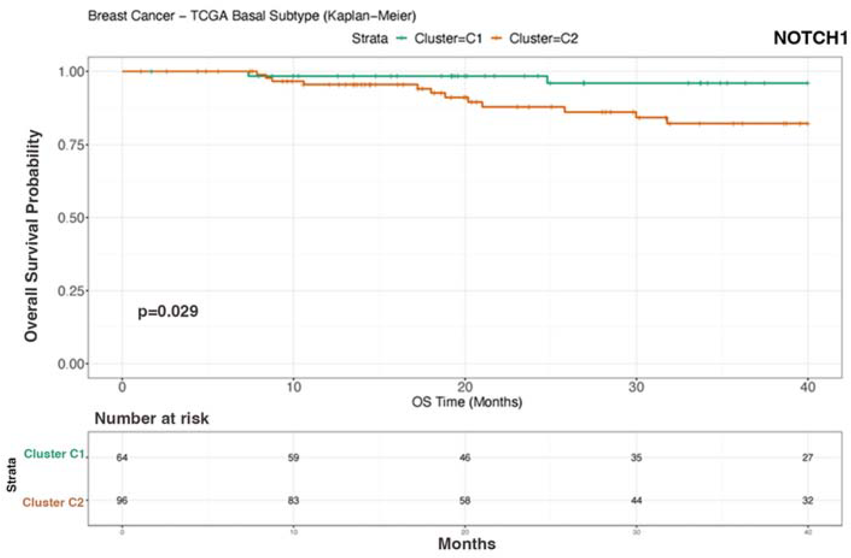Click the 0.50 y-axis tick label
This screenshot has width=851, height=558.
tap(72, 218)
